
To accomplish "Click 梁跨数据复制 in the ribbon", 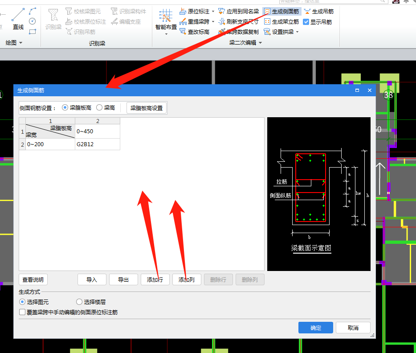I will point(239,32).
